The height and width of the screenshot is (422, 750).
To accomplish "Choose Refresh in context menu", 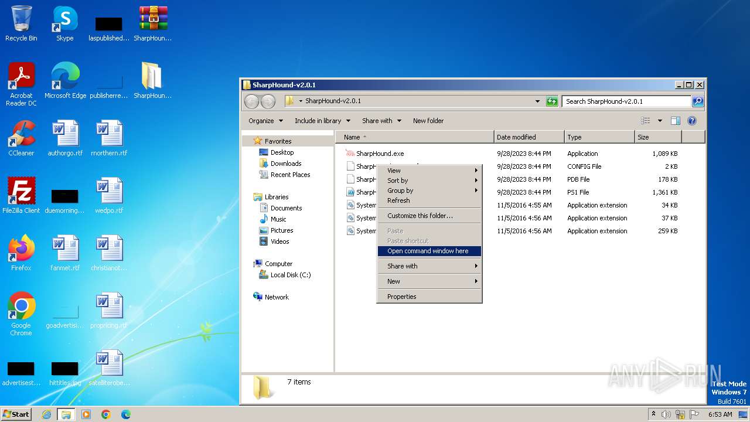I will tap(429, 200).
